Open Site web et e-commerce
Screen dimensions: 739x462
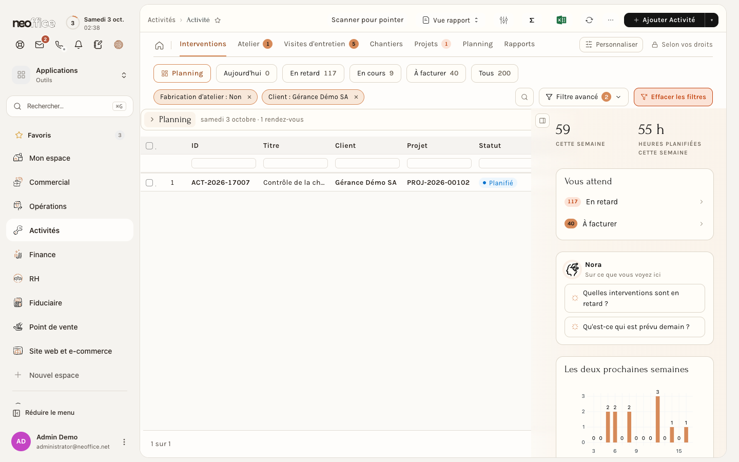click(x=70, y=351)
